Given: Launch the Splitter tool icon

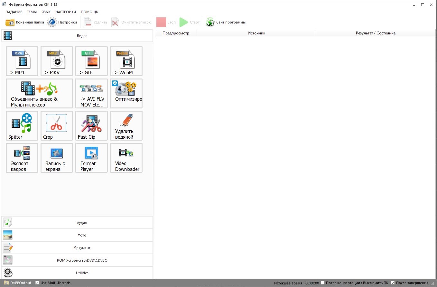Looking at the screenshot, I should click(22, 125).
